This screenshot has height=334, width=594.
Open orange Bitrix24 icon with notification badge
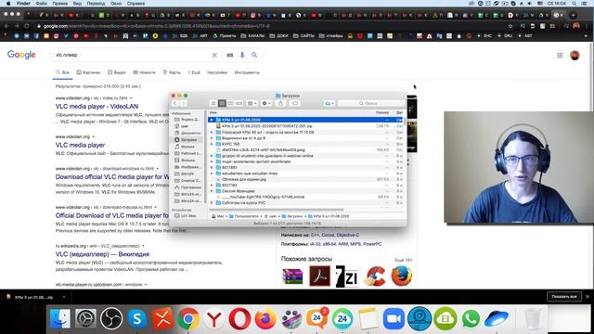316,318
